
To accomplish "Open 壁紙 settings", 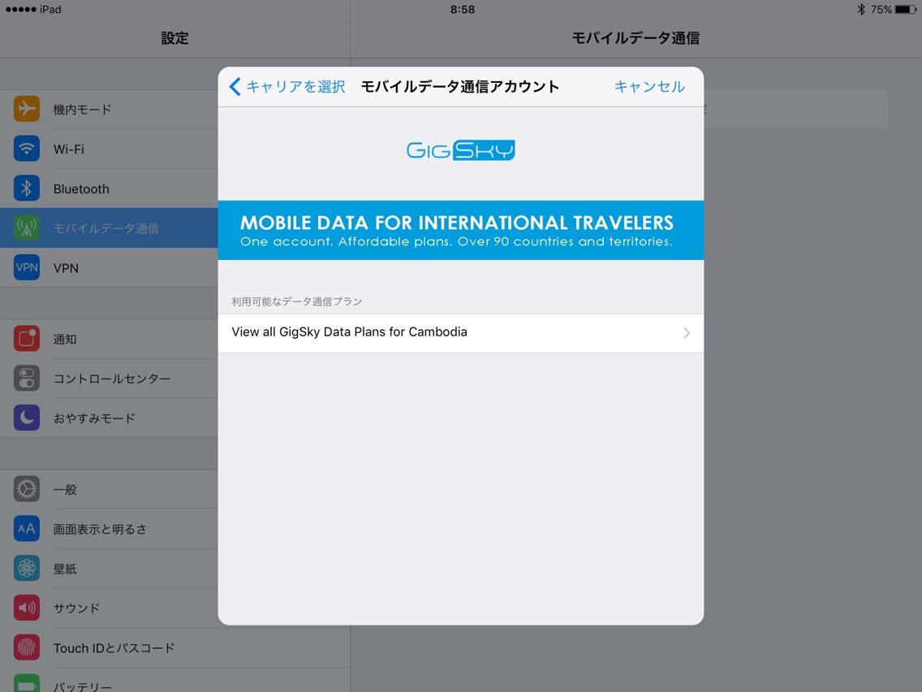I will [x=109, y=569].
